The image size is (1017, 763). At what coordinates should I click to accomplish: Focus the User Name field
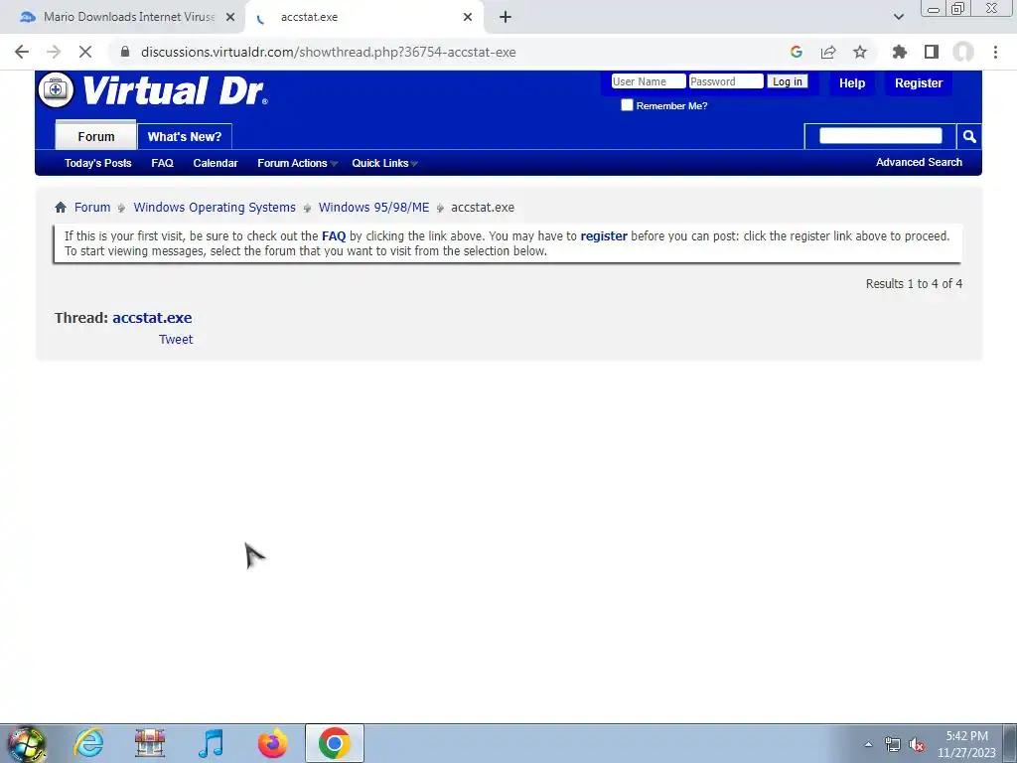[648, 81]
